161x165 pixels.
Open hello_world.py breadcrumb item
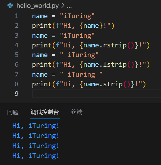[x=37, y=6]
